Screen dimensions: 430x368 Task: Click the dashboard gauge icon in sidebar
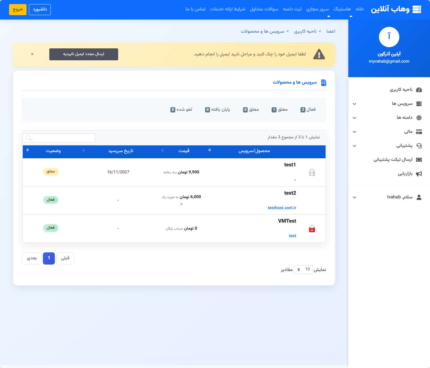pos(419,90)
